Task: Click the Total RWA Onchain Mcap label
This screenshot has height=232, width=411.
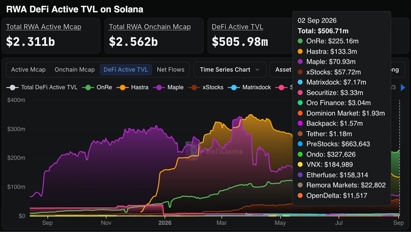Action: pyautogui.click(x=150, y=27)
